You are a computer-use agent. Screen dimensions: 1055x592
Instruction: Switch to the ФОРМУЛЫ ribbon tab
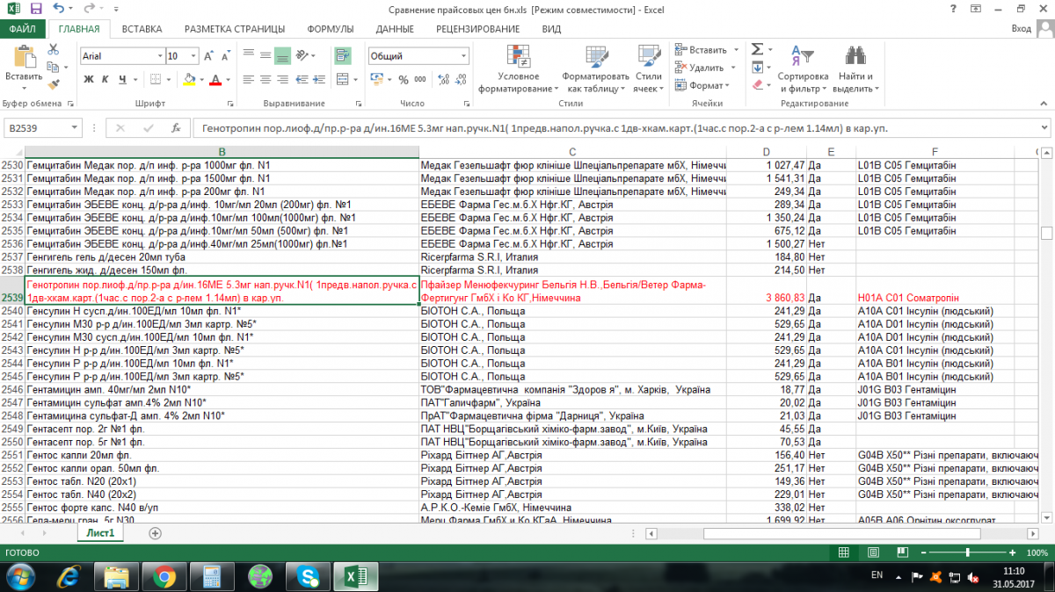[x=330, y=29]
